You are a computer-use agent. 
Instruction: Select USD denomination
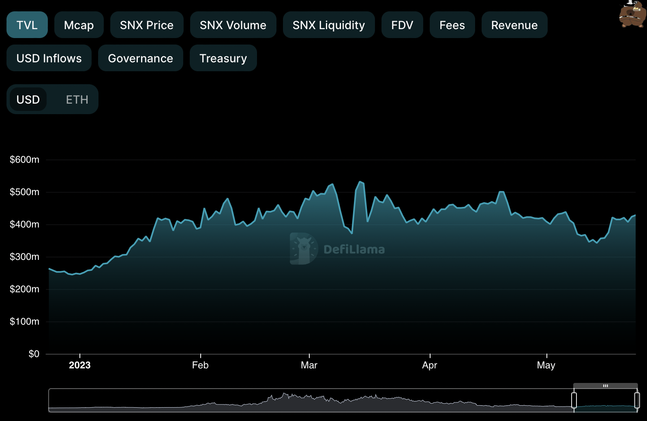28,99
